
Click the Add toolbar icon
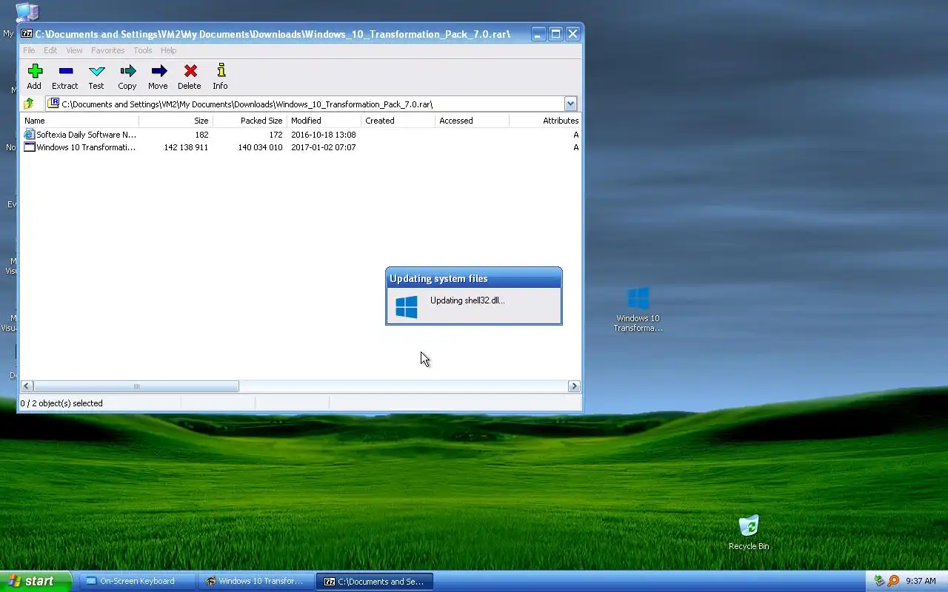pyautogui.click(x=34, y=71)
